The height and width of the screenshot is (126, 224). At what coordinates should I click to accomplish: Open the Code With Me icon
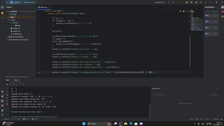point(187,2)
